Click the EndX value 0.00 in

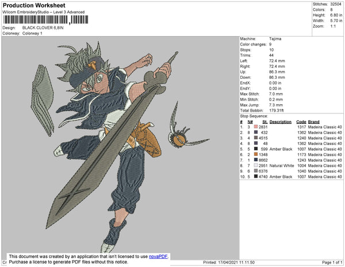tap(275, 83)
